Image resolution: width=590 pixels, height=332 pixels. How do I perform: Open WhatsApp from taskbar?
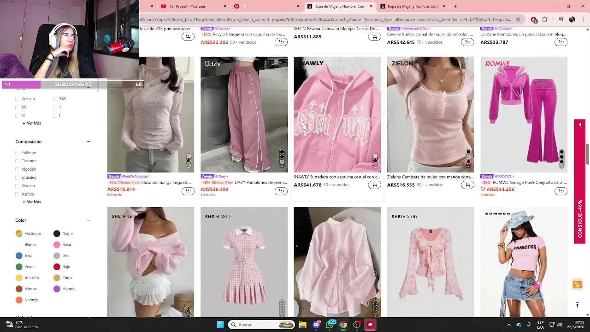tap(330, 325)
